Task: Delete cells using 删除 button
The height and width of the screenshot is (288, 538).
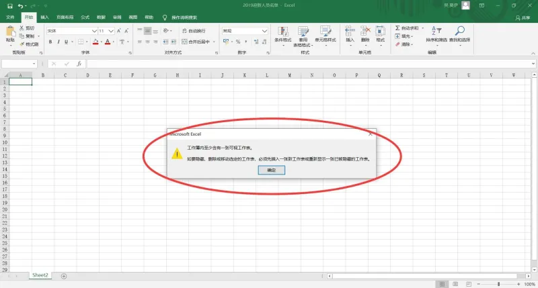Action: click(x=365, y=36)
